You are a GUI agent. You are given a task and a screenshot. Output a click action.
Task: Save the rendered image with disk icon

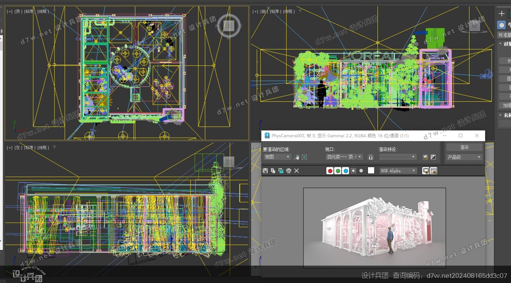pos(265,171)
